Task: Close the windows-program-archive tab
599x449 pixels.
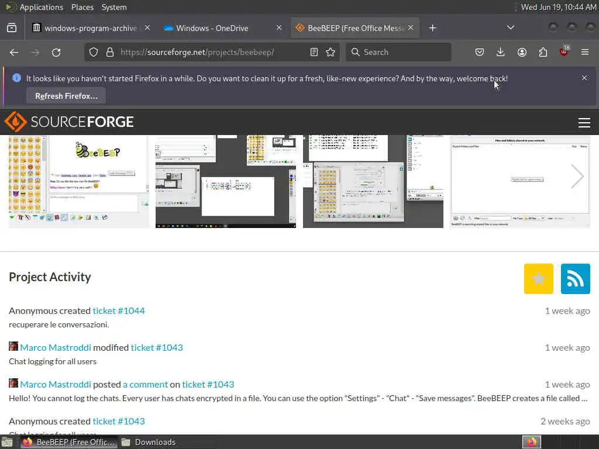Action: coord(147,28)
